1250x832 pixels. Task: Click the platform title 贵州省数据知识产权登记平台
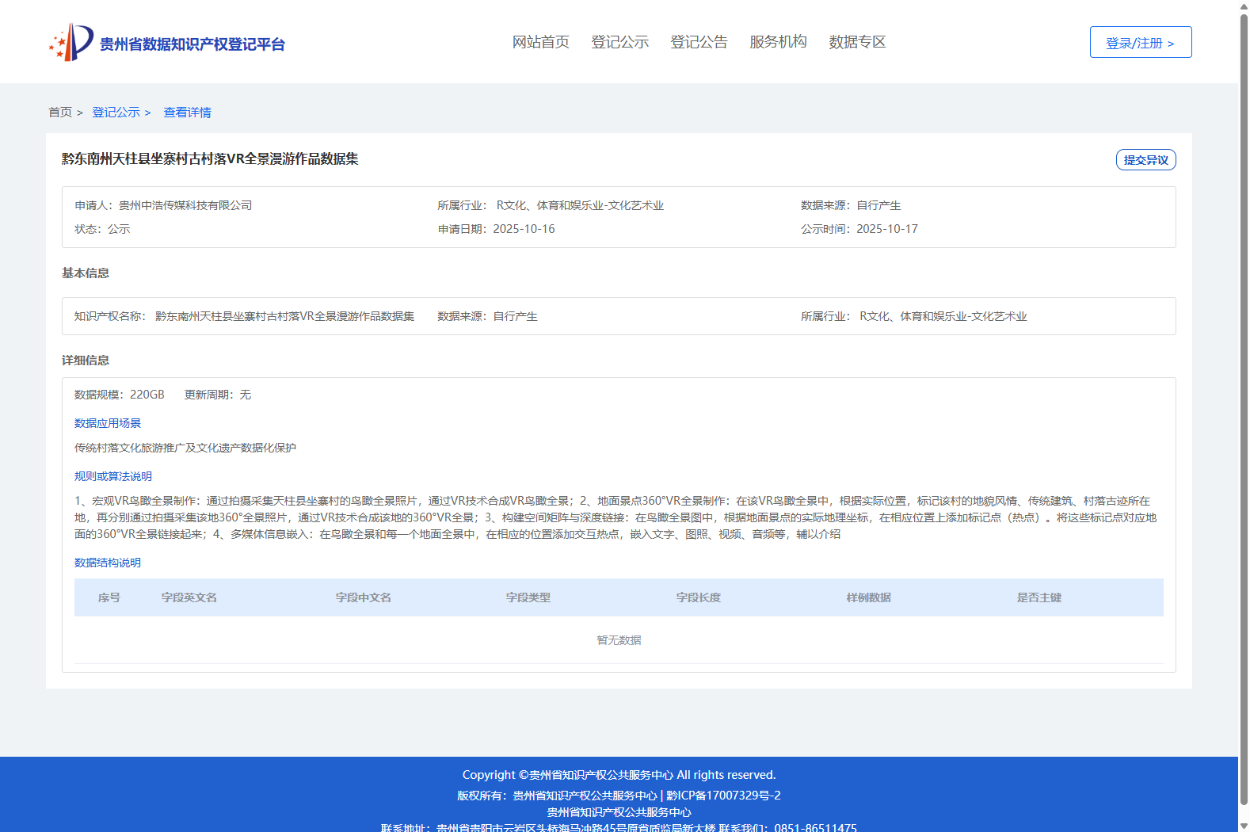coord(192,44)
